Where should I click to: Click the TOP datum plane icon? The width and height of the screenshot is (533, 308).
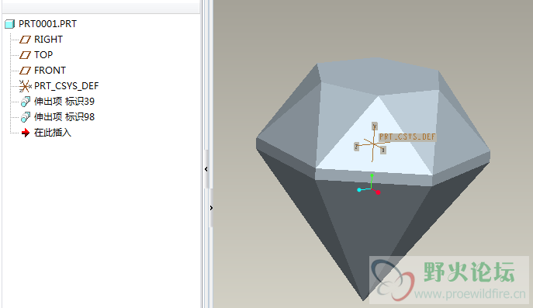click(x=25, y=55)
